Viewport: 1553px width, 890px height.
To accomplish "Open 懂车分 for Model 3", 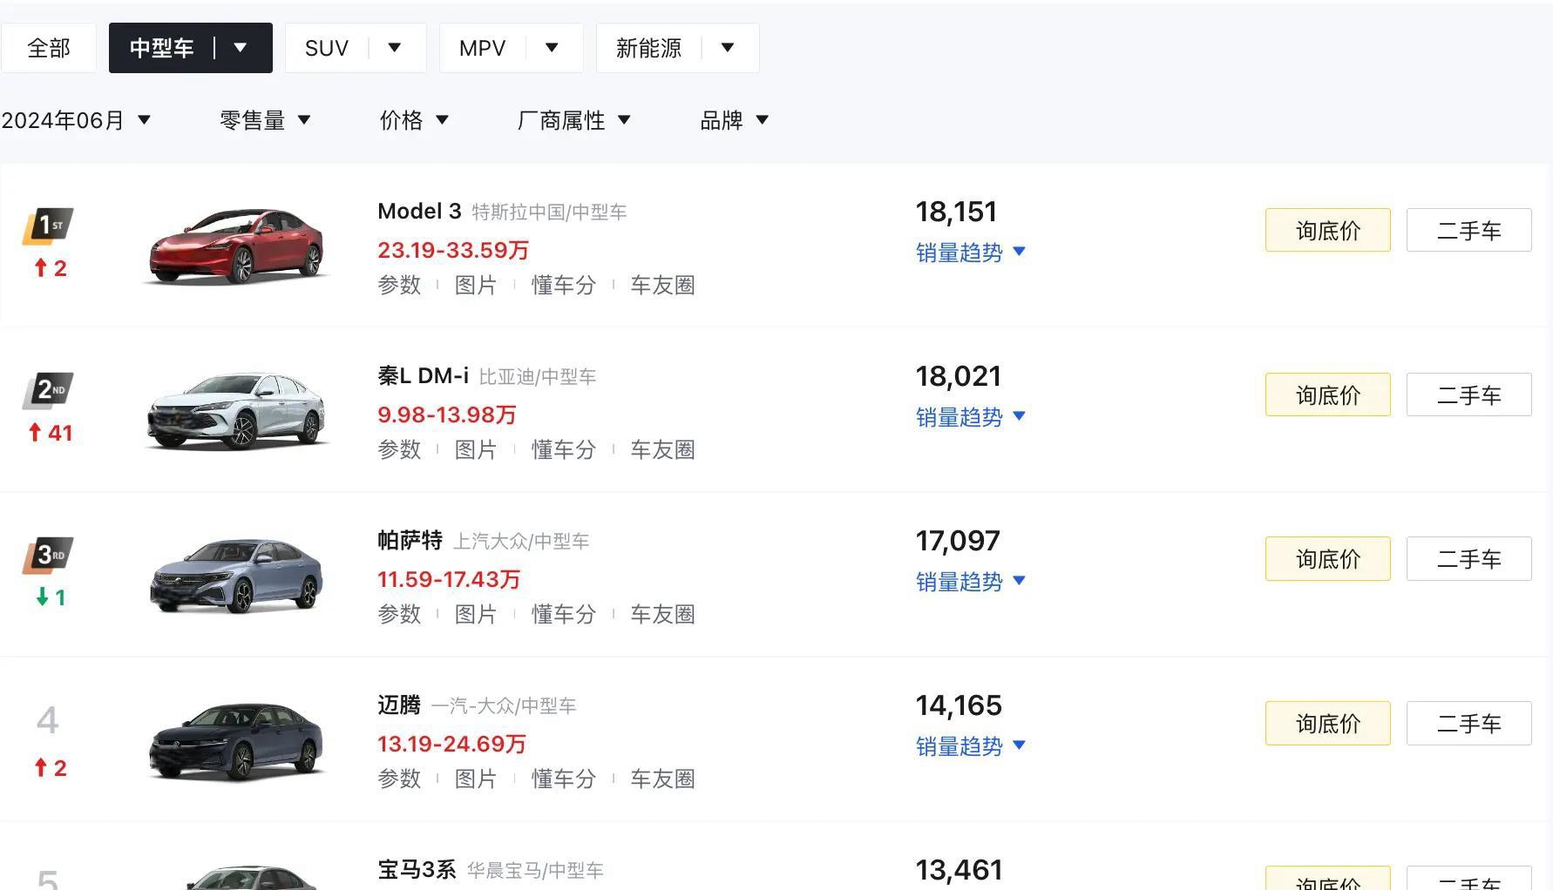I will (564, 285).
